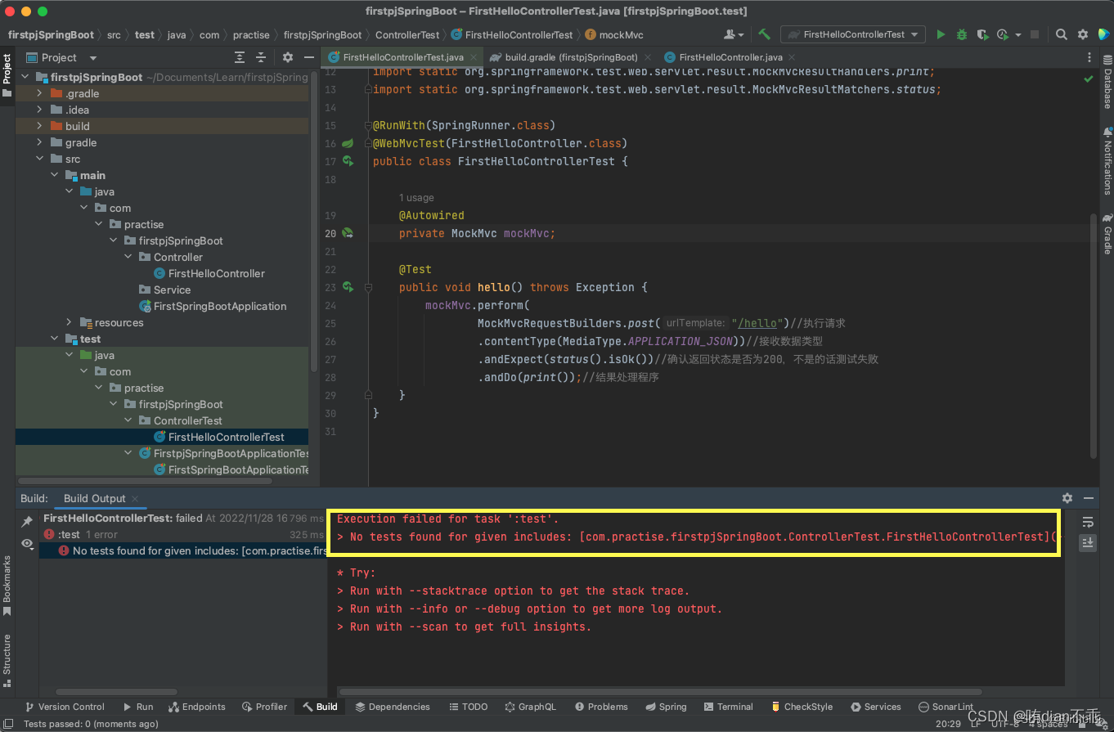Expand all in Project tool window

tap(240, 57)
